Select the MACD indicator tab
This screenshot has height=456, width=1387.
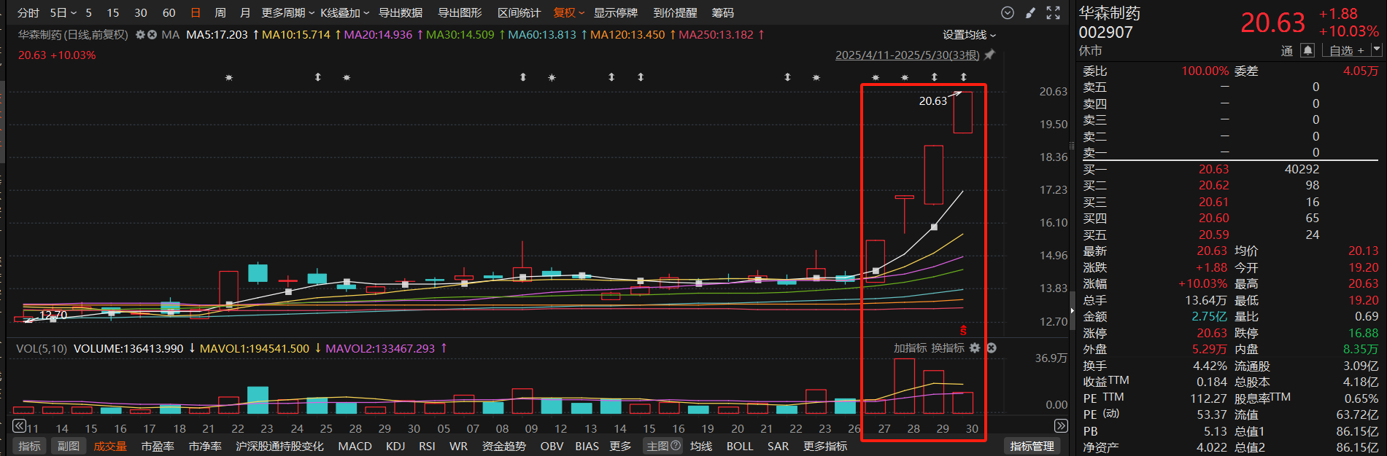355,446
